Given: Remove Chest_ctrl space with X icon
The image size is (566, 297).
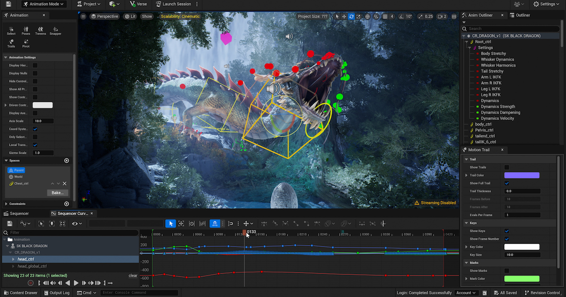Looking at the screenshot, I should [65, 183].
